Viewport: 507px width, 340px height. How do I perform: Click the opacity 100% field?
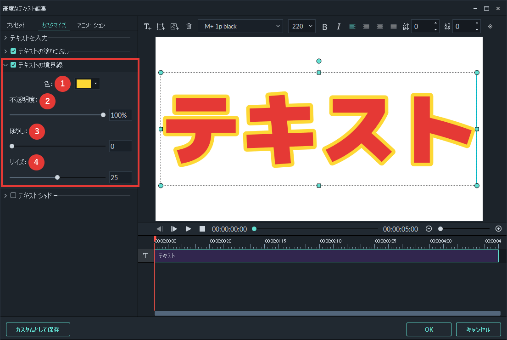click(x=120, y=115)
